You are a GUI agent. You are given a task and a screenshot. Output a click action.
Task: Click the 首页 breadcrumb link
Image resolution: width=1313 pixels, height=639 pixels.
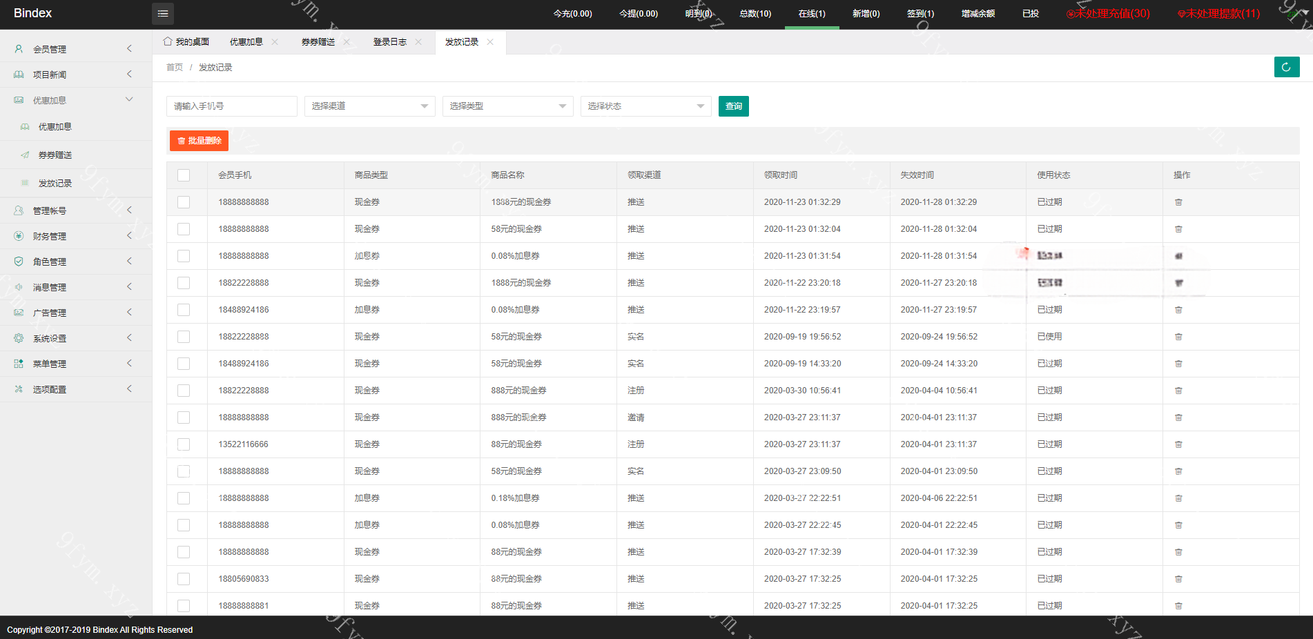tap(175, 68)
